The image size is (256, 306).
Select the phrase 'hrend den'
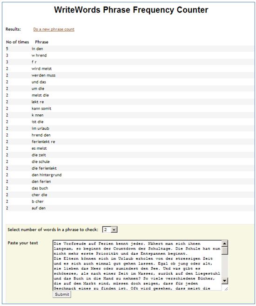(x=41, y=135)
